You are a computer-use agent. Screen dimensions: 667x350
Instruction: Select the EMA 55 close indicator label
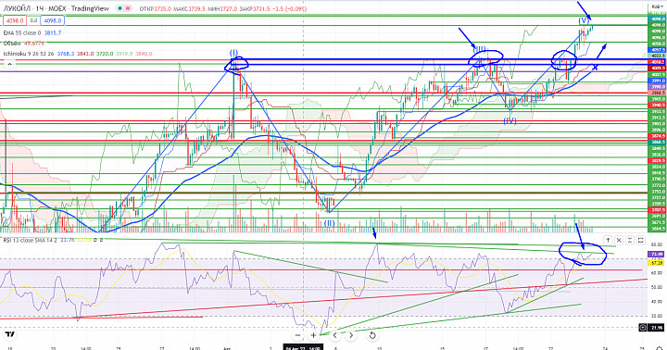(22, 32)
